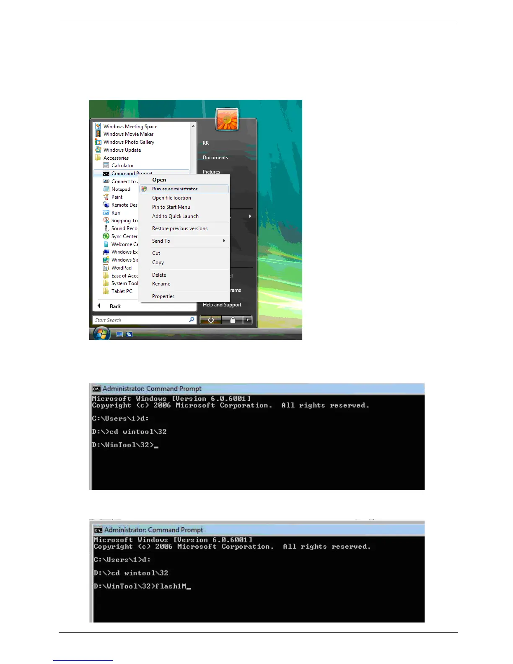Viewport: 513px width, 664px height.
Task: Expand the System Tools folder
Action: (x=121, y=283)
